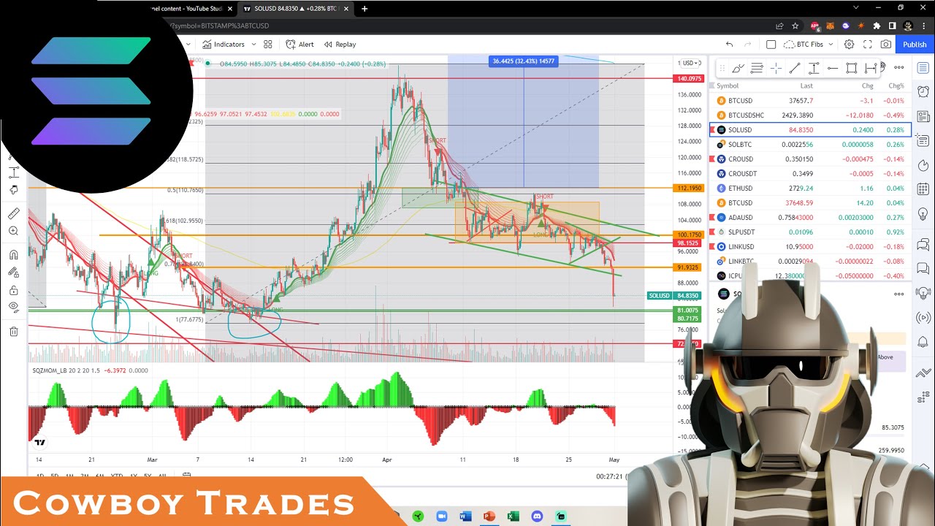Sort watchlist by Chg column header
Screen dimensions: 935x526
point(867,85)
